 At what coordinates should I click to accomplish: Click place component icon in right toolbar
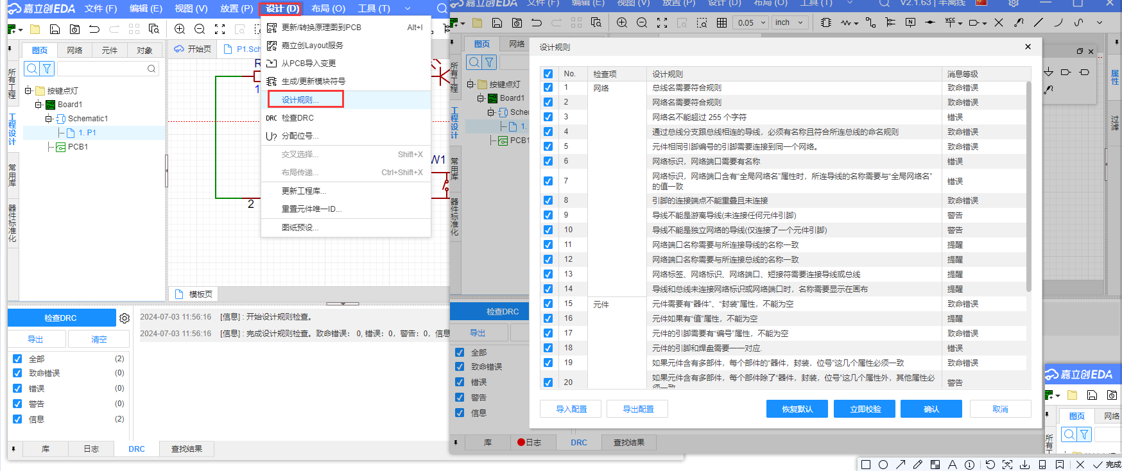(x=826, y=22)
